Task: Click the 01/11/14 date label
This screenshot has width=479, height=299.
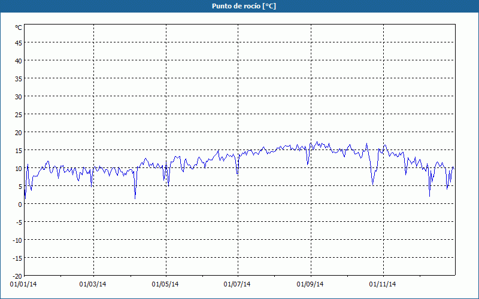Action: click(x=383, y=285)
